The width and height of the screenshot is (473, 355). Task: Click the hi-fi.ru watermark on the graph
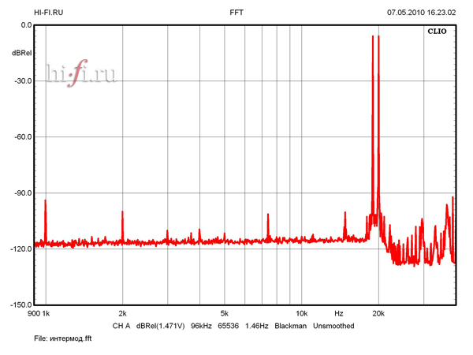pyautogui.click(x=80, y=74)
